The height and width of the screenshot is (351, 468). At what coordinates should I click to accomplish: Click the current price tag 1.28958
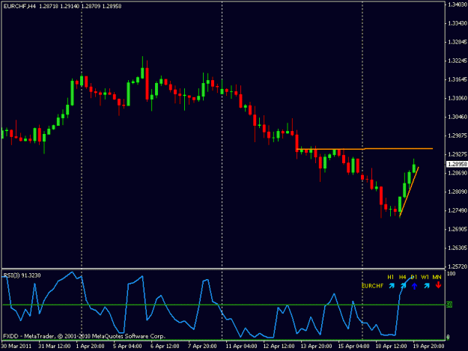tap(457, 164)
